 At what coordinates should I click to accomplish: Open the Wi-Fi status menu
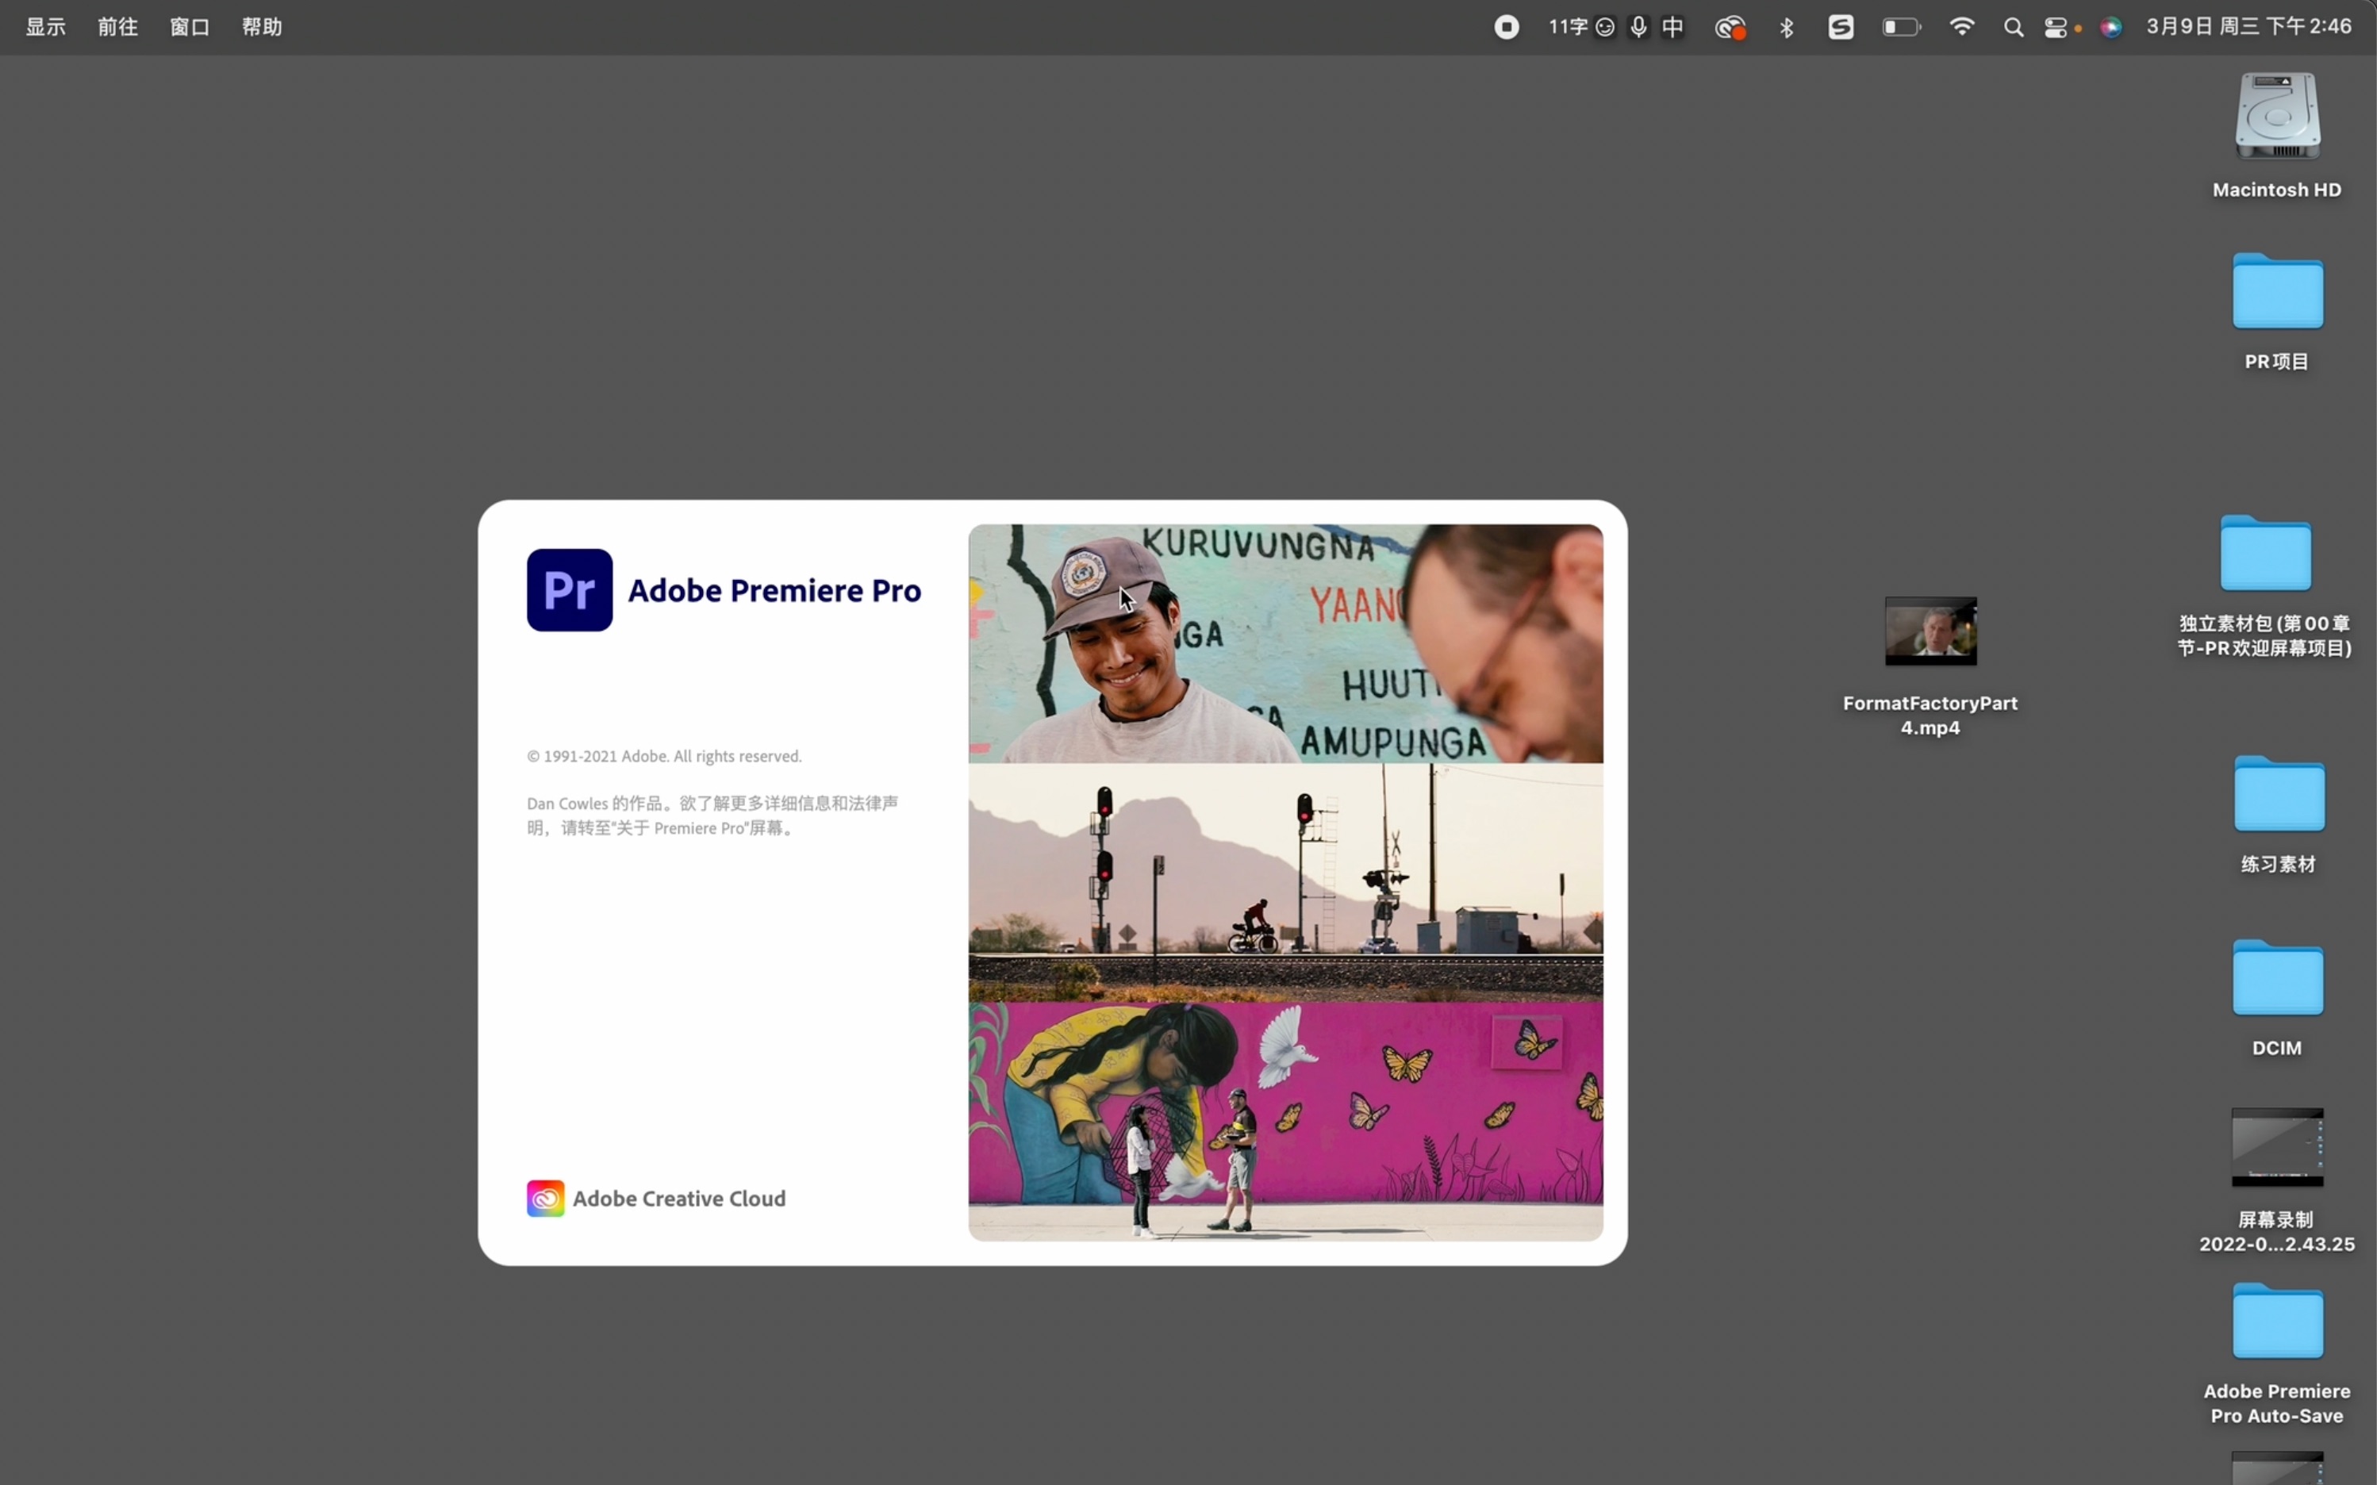point(1961,28)
